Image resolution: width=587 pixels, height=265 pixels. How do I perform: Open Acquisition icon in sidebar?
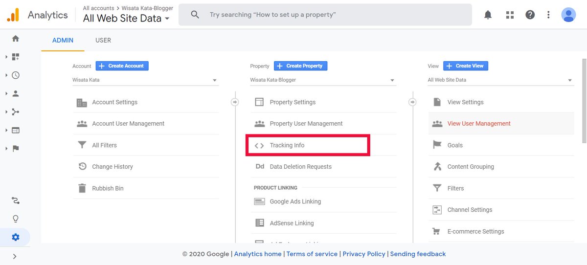(16, 112)
